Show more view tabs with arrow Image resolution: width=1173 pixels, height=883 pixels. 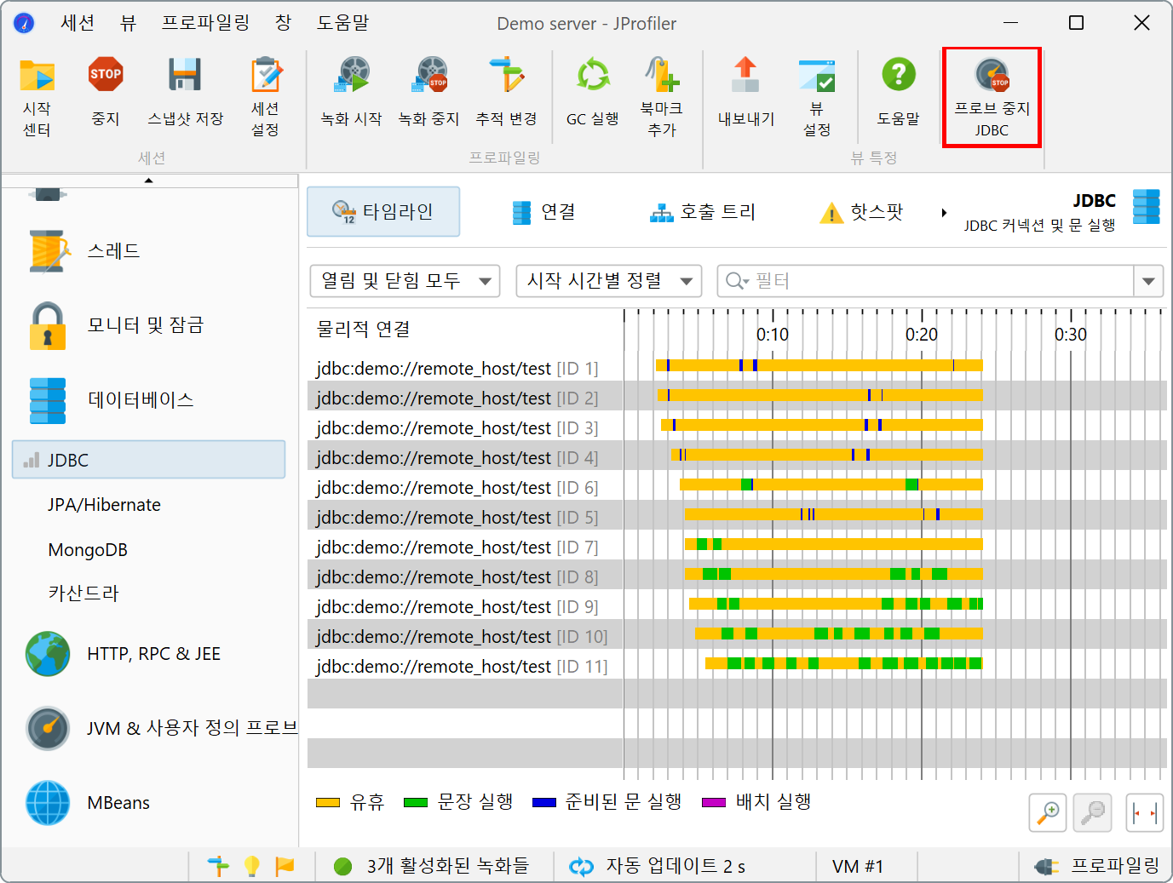[x=944, y=213]
